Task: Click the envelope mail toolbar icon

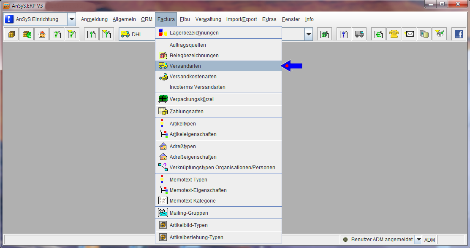Action: [x=409, y=34]
